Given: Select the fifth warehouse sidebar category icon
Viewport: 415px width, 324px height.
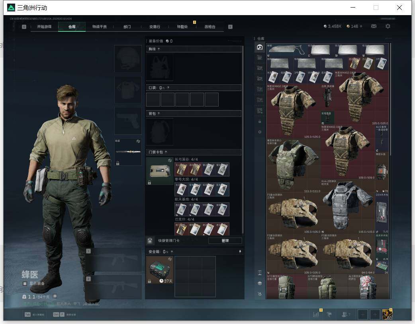Looking at the screenshot, I should coord(260,89).
